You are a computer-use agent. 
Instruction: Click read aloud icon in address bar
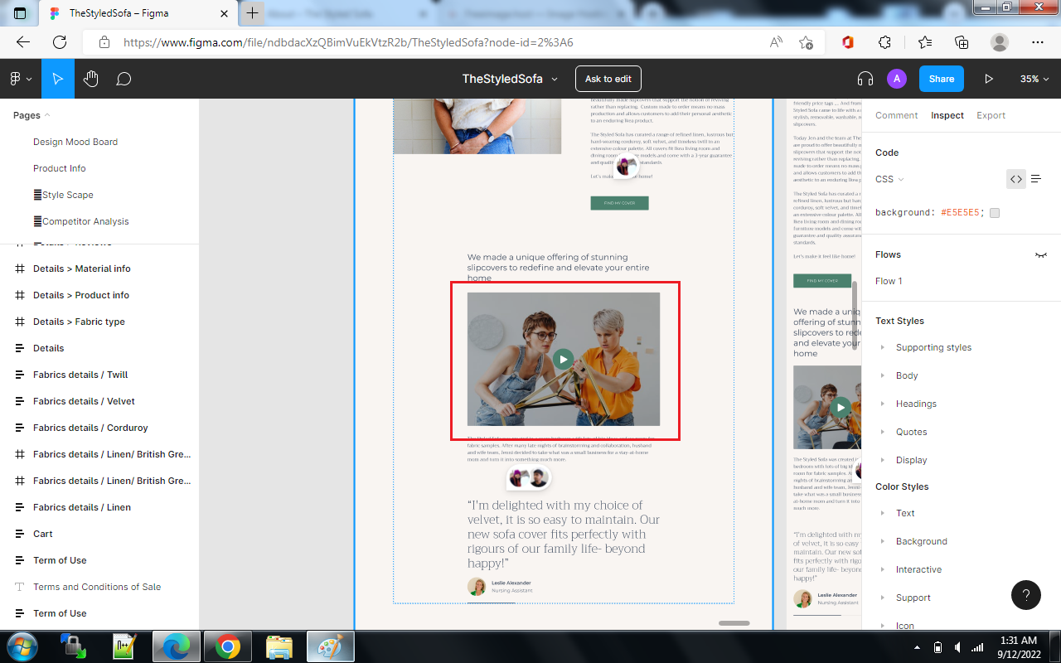click(776, 42)
